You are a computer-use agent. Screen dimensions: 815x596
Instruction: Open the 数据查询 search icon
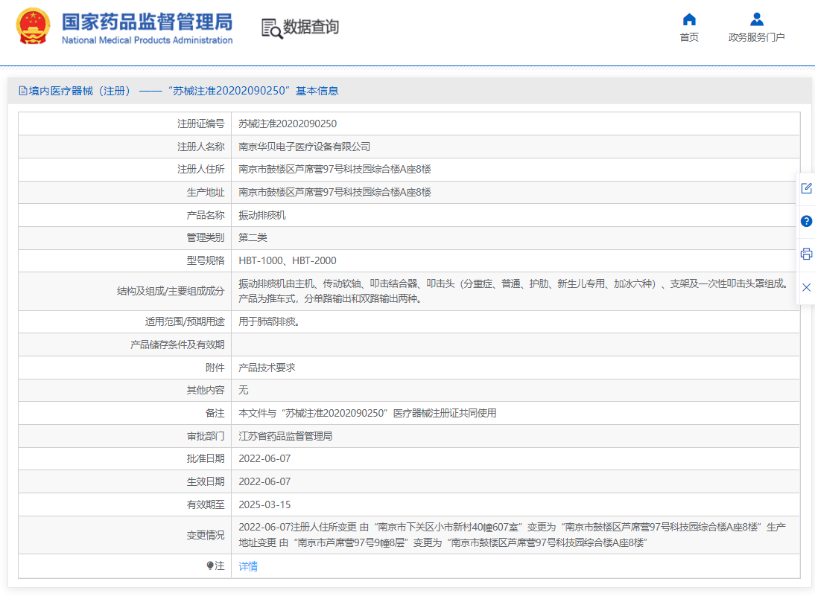click(272, 28)
